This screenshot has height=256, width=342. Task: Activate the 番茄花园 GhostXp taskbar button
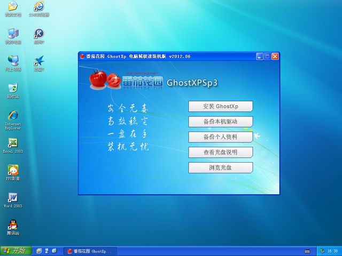[90, 251]
